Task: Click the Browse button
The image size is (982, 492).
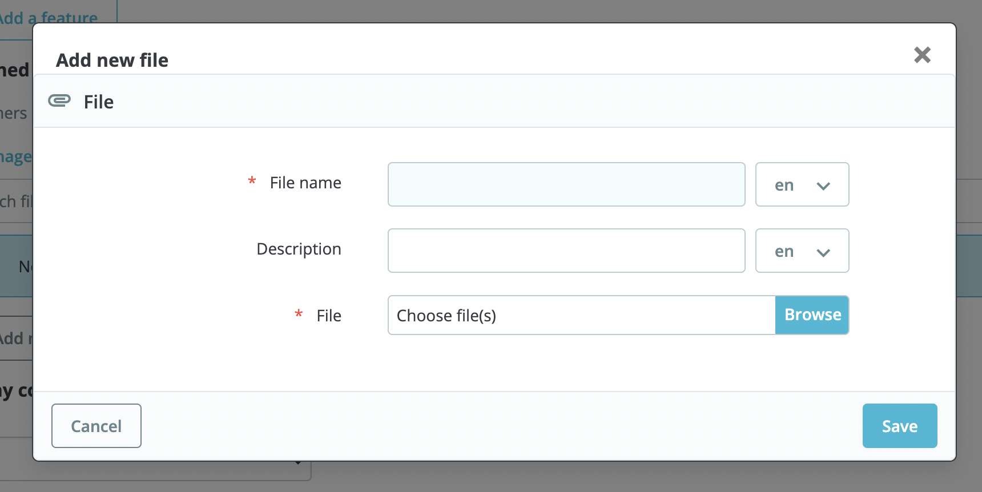Action: 812,315
